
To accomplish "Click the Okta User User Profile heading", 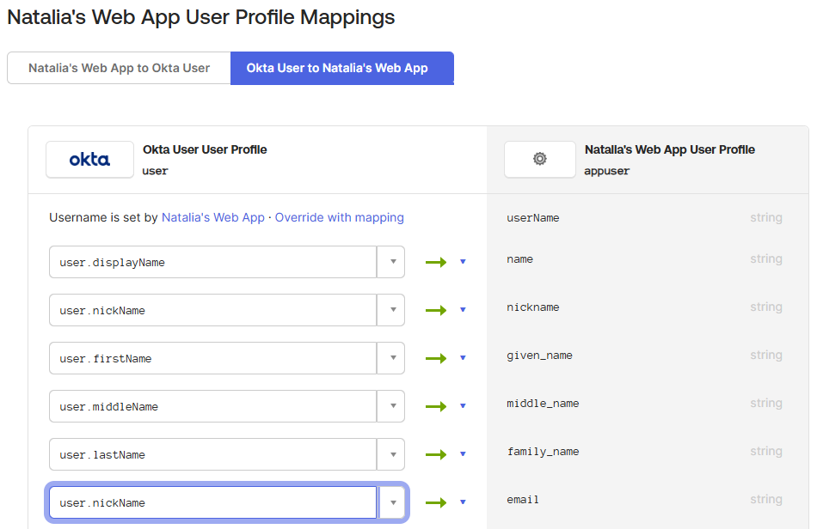I will [x=205, y=149].
